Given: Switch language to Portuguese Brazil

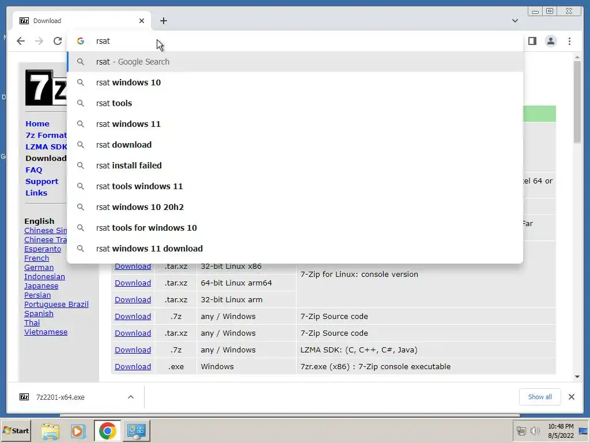Looking at the screenshot, I should (56, 305).
